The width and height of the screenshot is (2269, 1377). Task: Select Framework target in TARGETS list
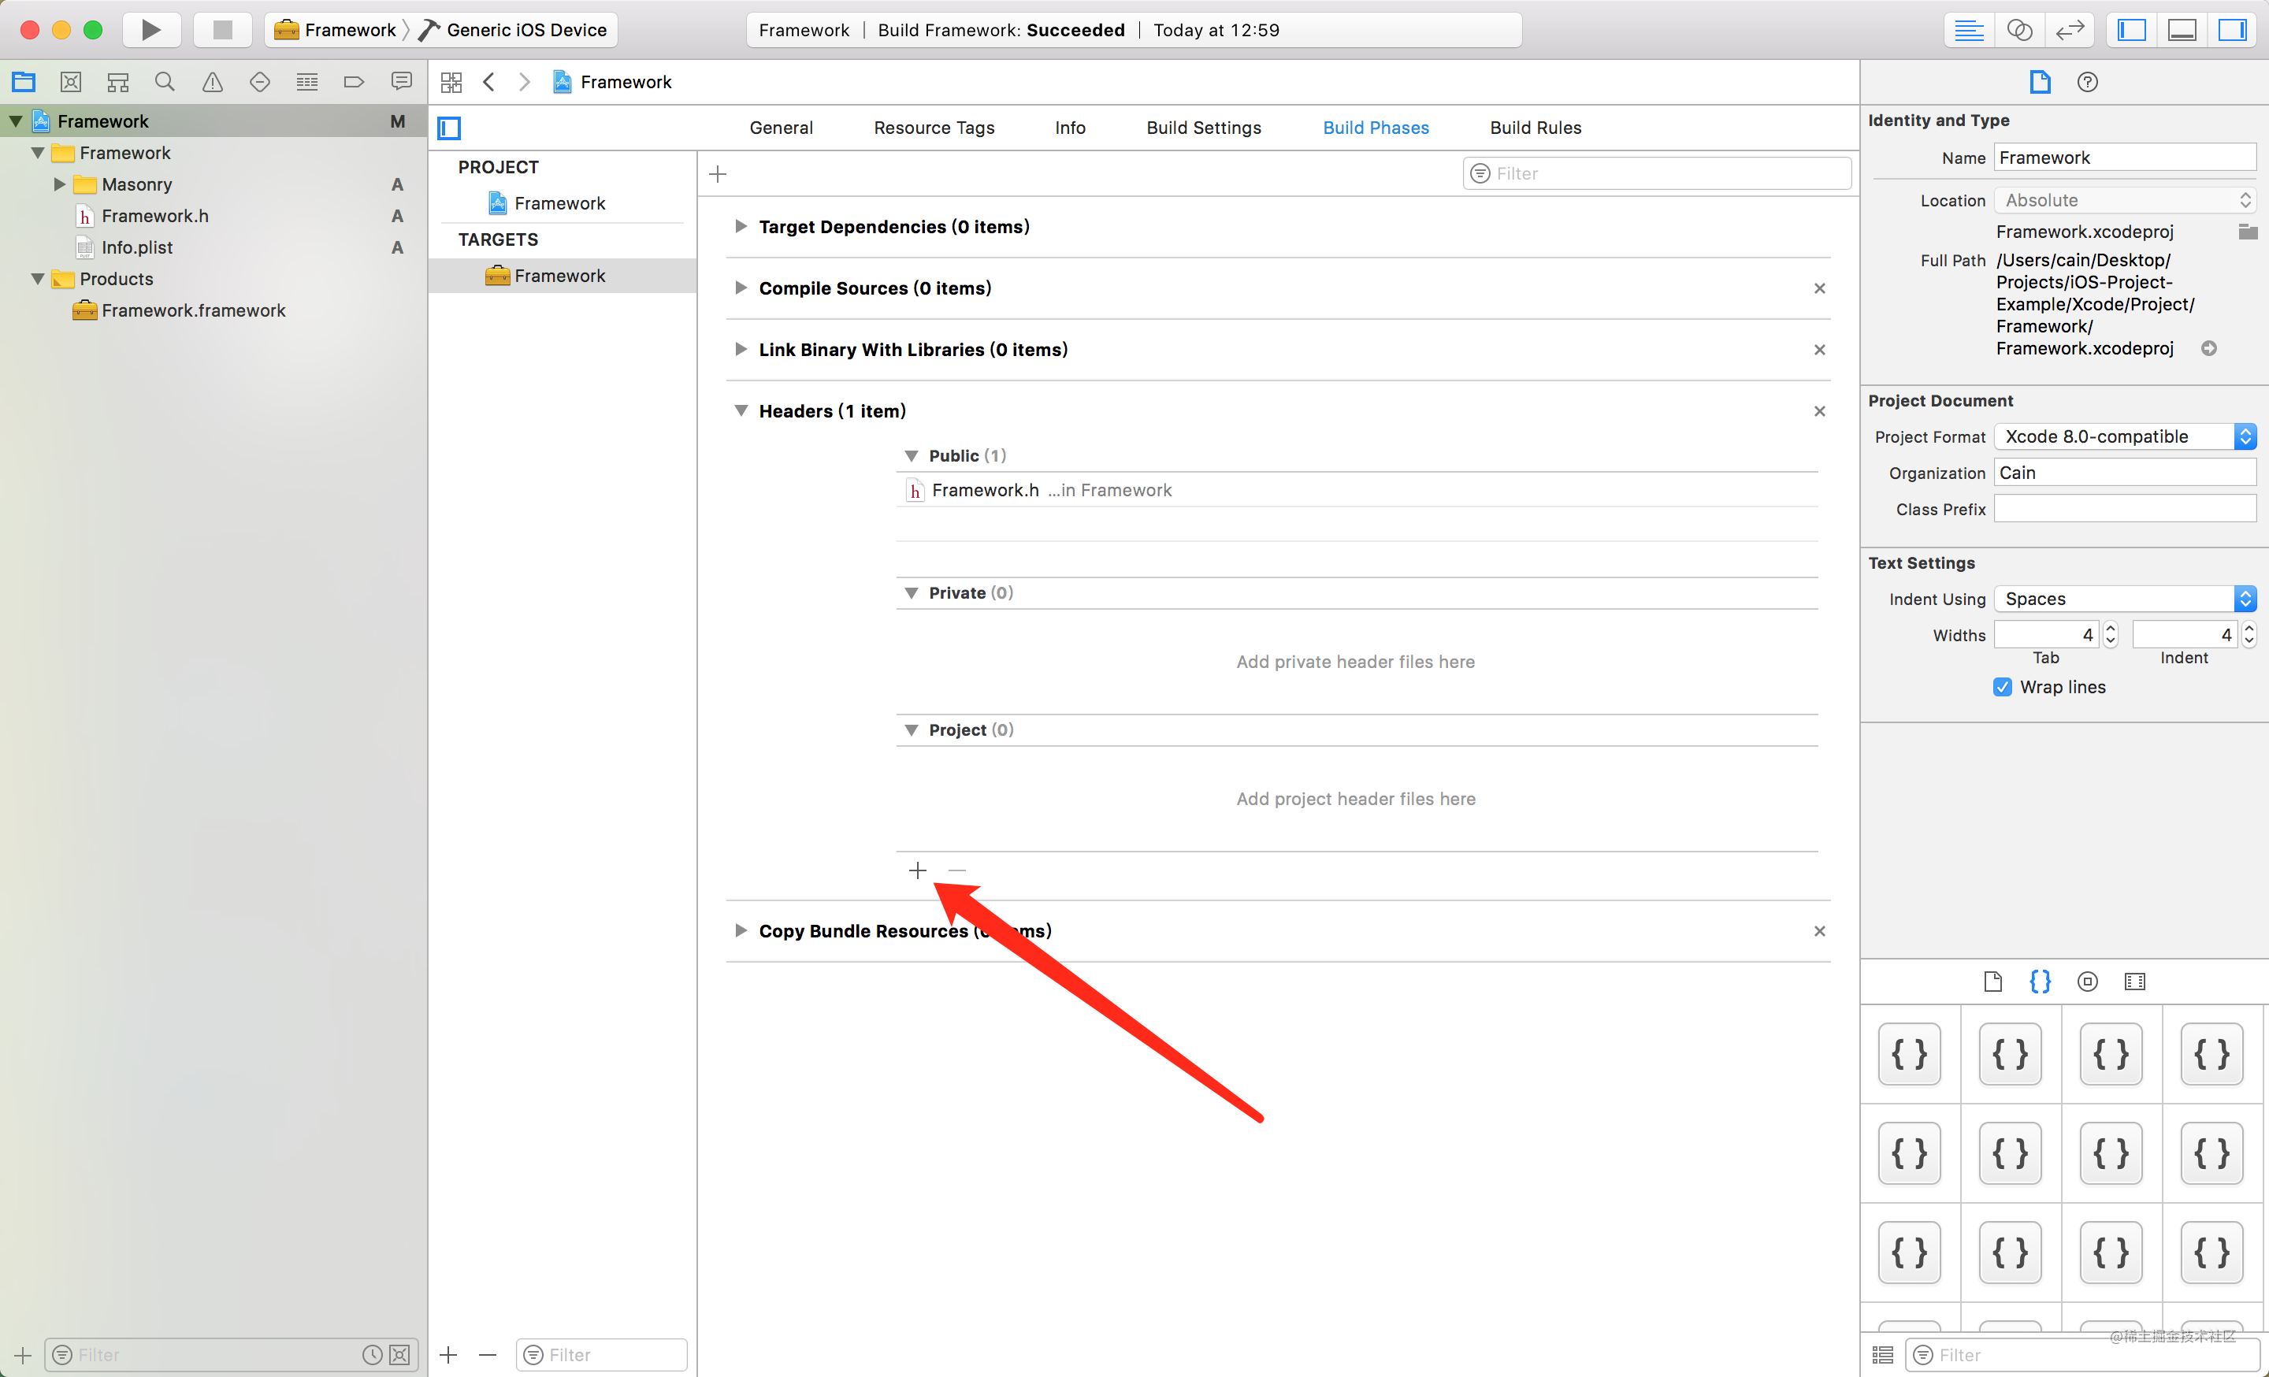click(559, 276)
